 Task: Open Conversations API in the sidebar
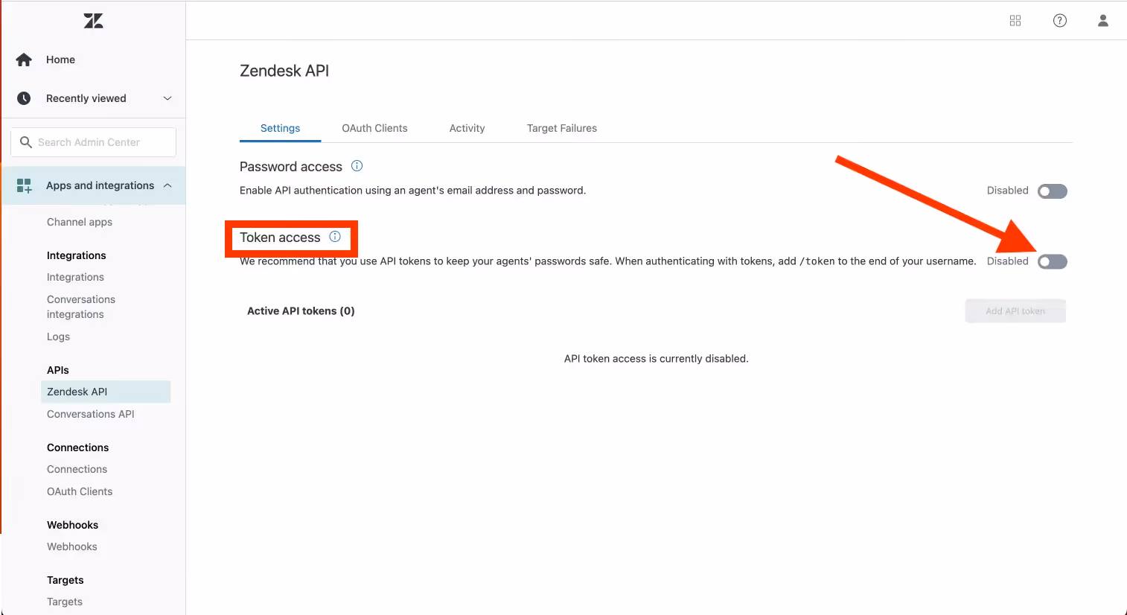pos(91,414)
